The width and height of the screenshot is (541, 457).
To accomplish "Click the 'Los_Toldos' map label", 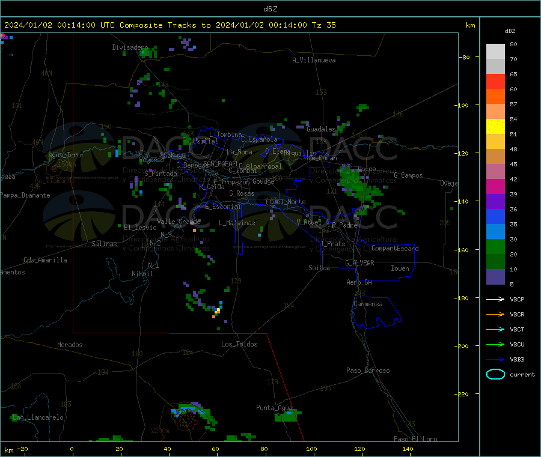I will click(239, 344).
